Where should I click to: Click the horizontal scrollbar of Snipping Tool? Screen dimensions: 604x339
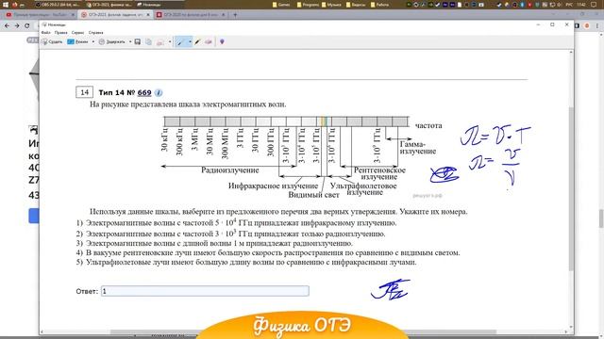point(303,332)
